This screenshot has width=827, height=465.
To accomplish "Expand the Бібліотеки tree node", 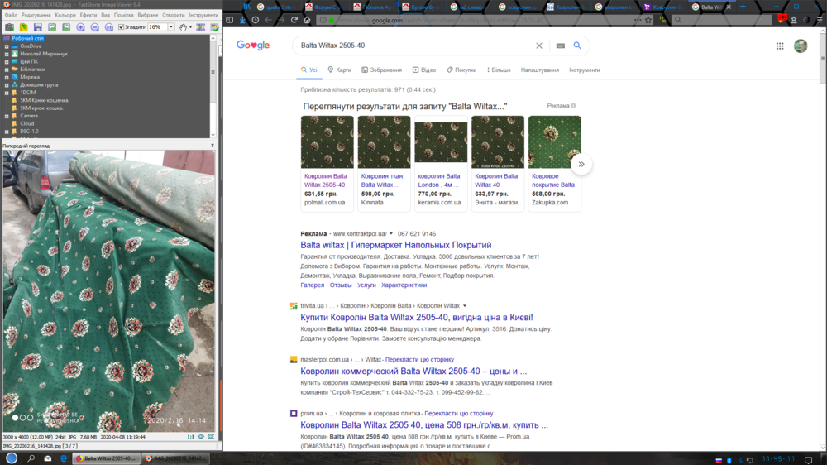I will [x=7, y=70].
